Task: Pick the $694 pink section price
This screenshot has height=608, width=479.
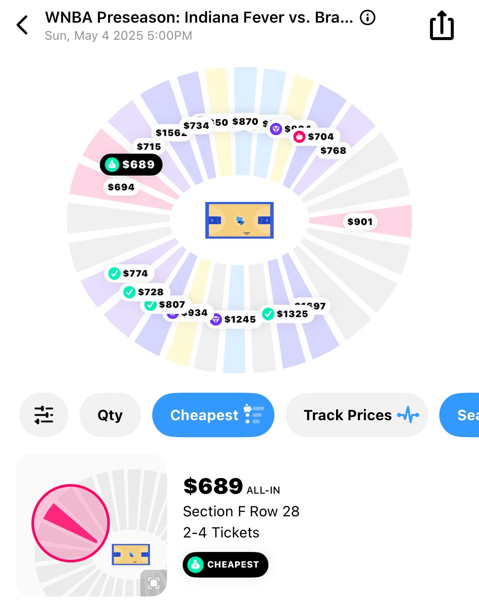Action: tap(121, 187)
